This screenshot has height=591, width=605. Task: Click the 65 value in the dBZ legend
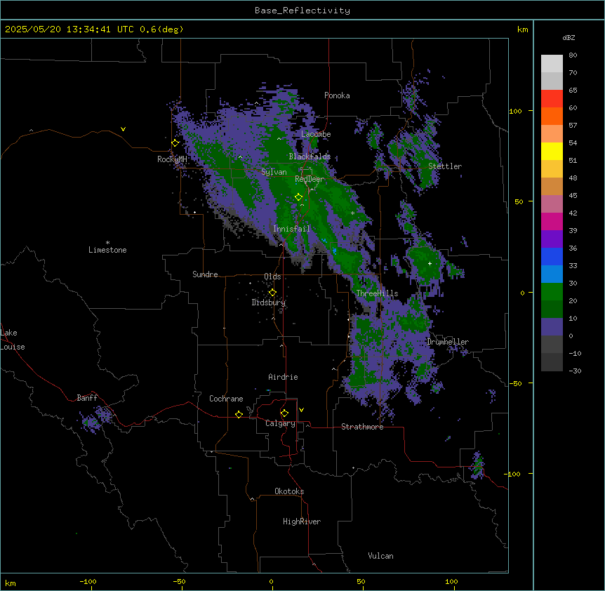click(x=573, y=91)
